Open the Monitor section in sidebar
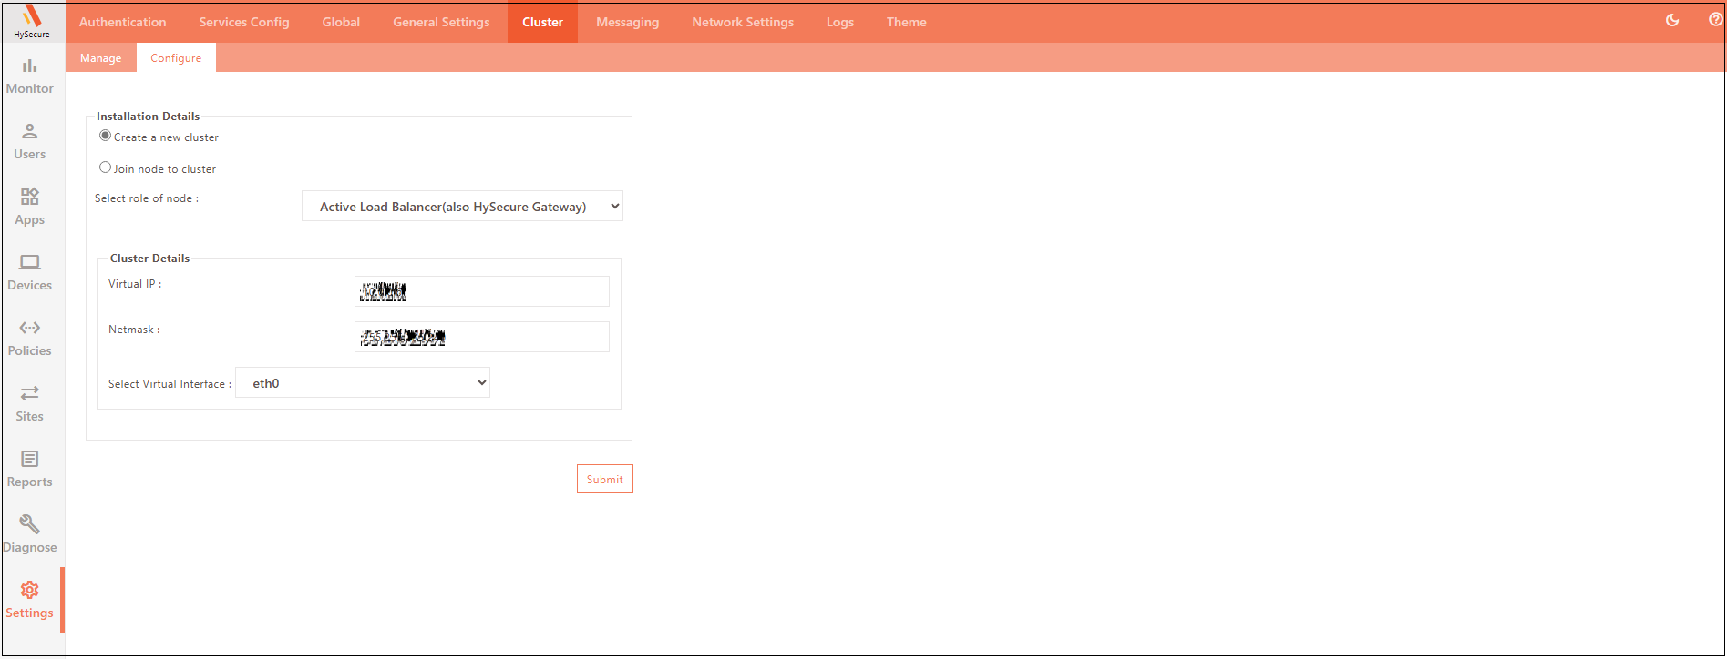Viewport: 1727px width, 659px height. [30, 76]
